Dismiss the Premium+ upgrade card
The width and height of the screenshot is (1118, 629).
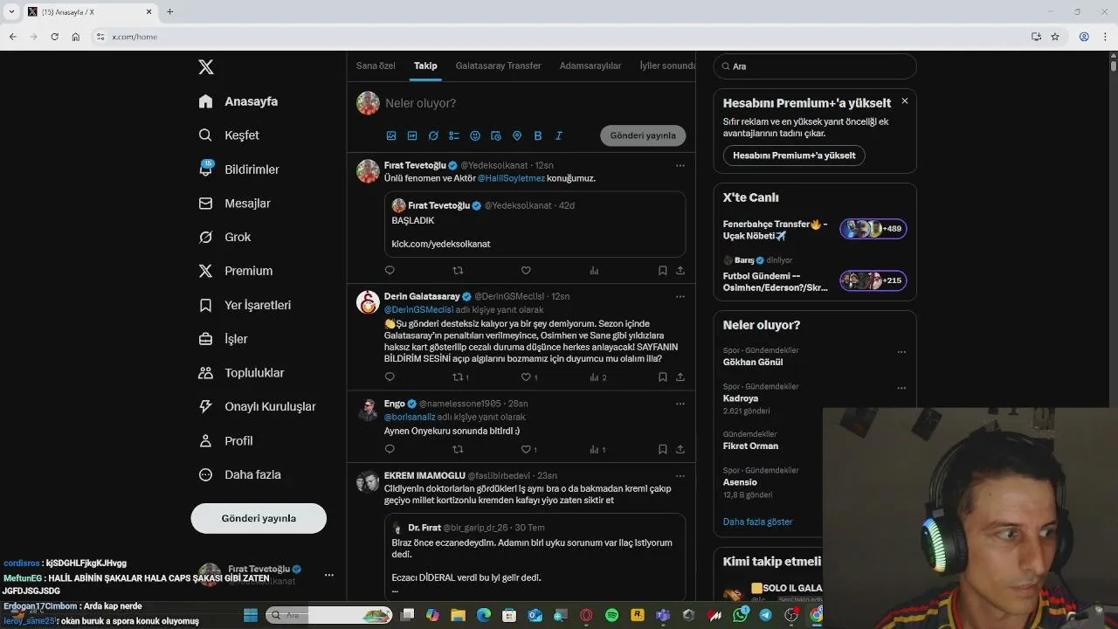pyautogui.click(x=905, y=101)
